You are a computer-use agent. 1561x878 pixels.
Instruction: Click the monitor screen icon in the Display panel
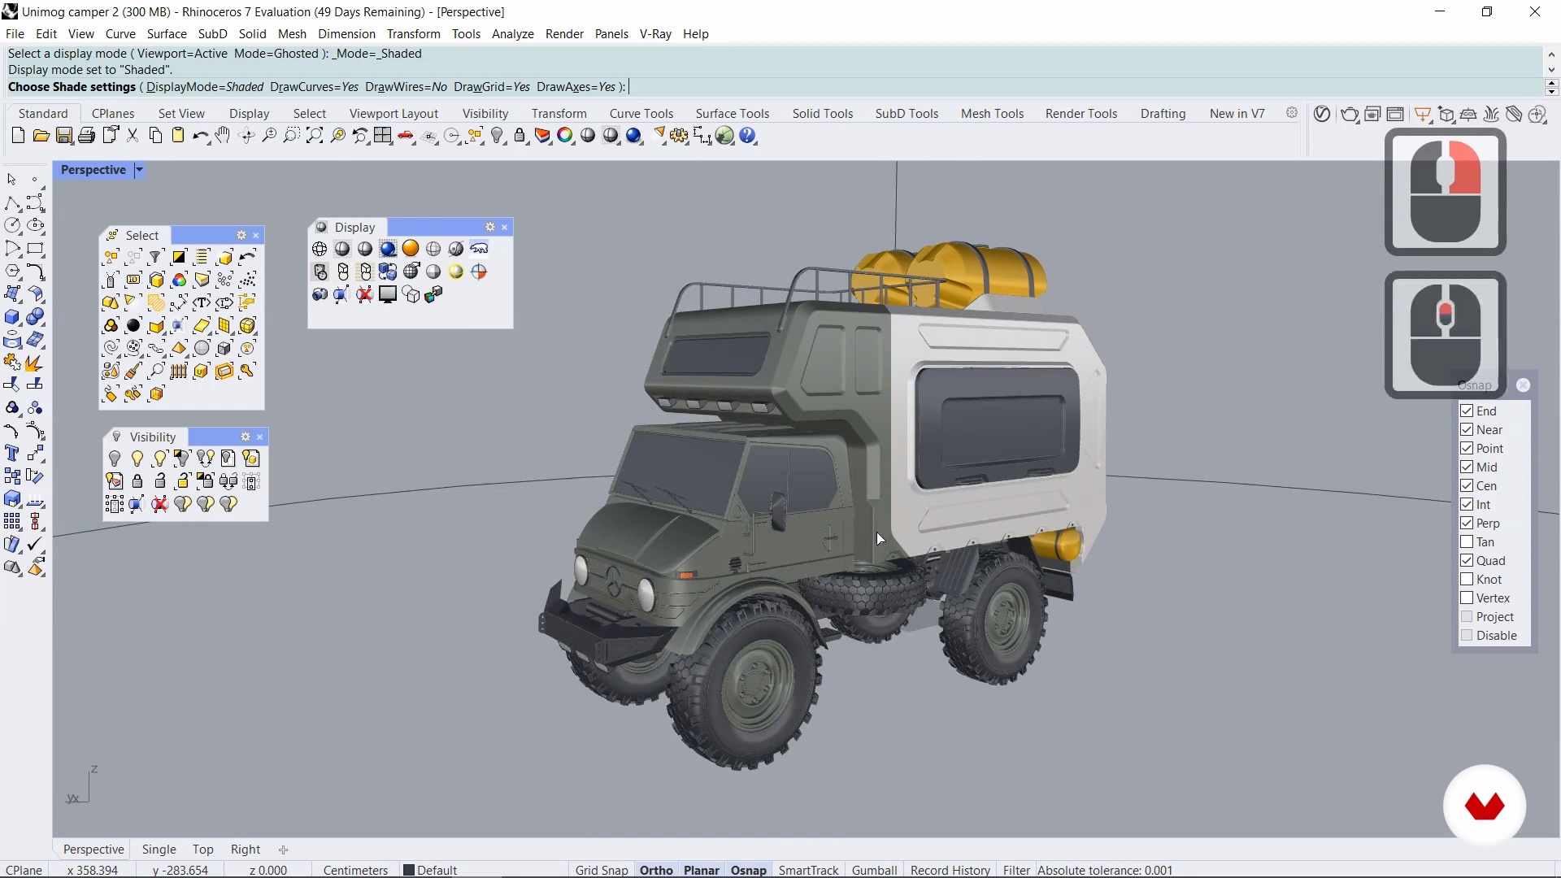(x=388, y=294)
